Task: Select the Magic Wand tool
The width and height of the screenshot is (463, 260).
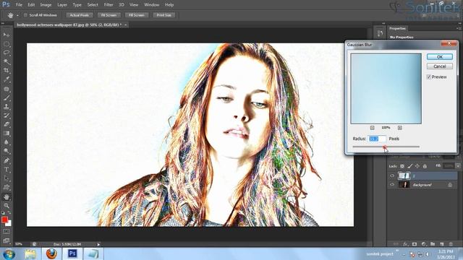Action: pyautogui.click(x=7, y=62)
